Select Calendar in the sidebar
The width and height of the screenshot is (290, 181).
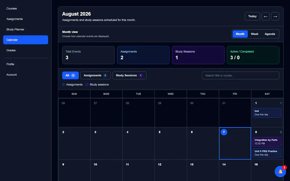pyautogui.click(x=26, y=40)
